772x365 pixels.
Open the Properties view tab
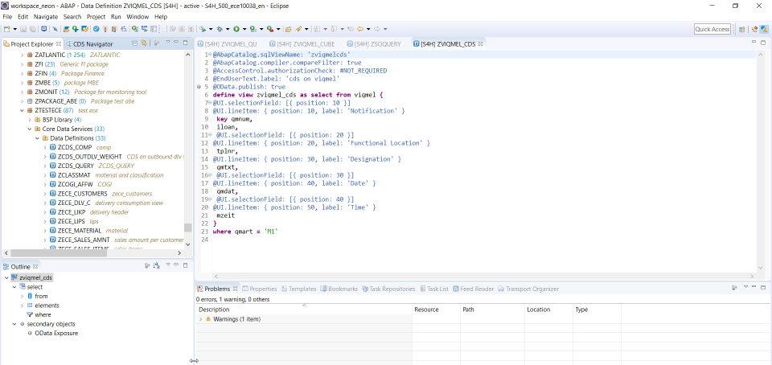point(260,289)
